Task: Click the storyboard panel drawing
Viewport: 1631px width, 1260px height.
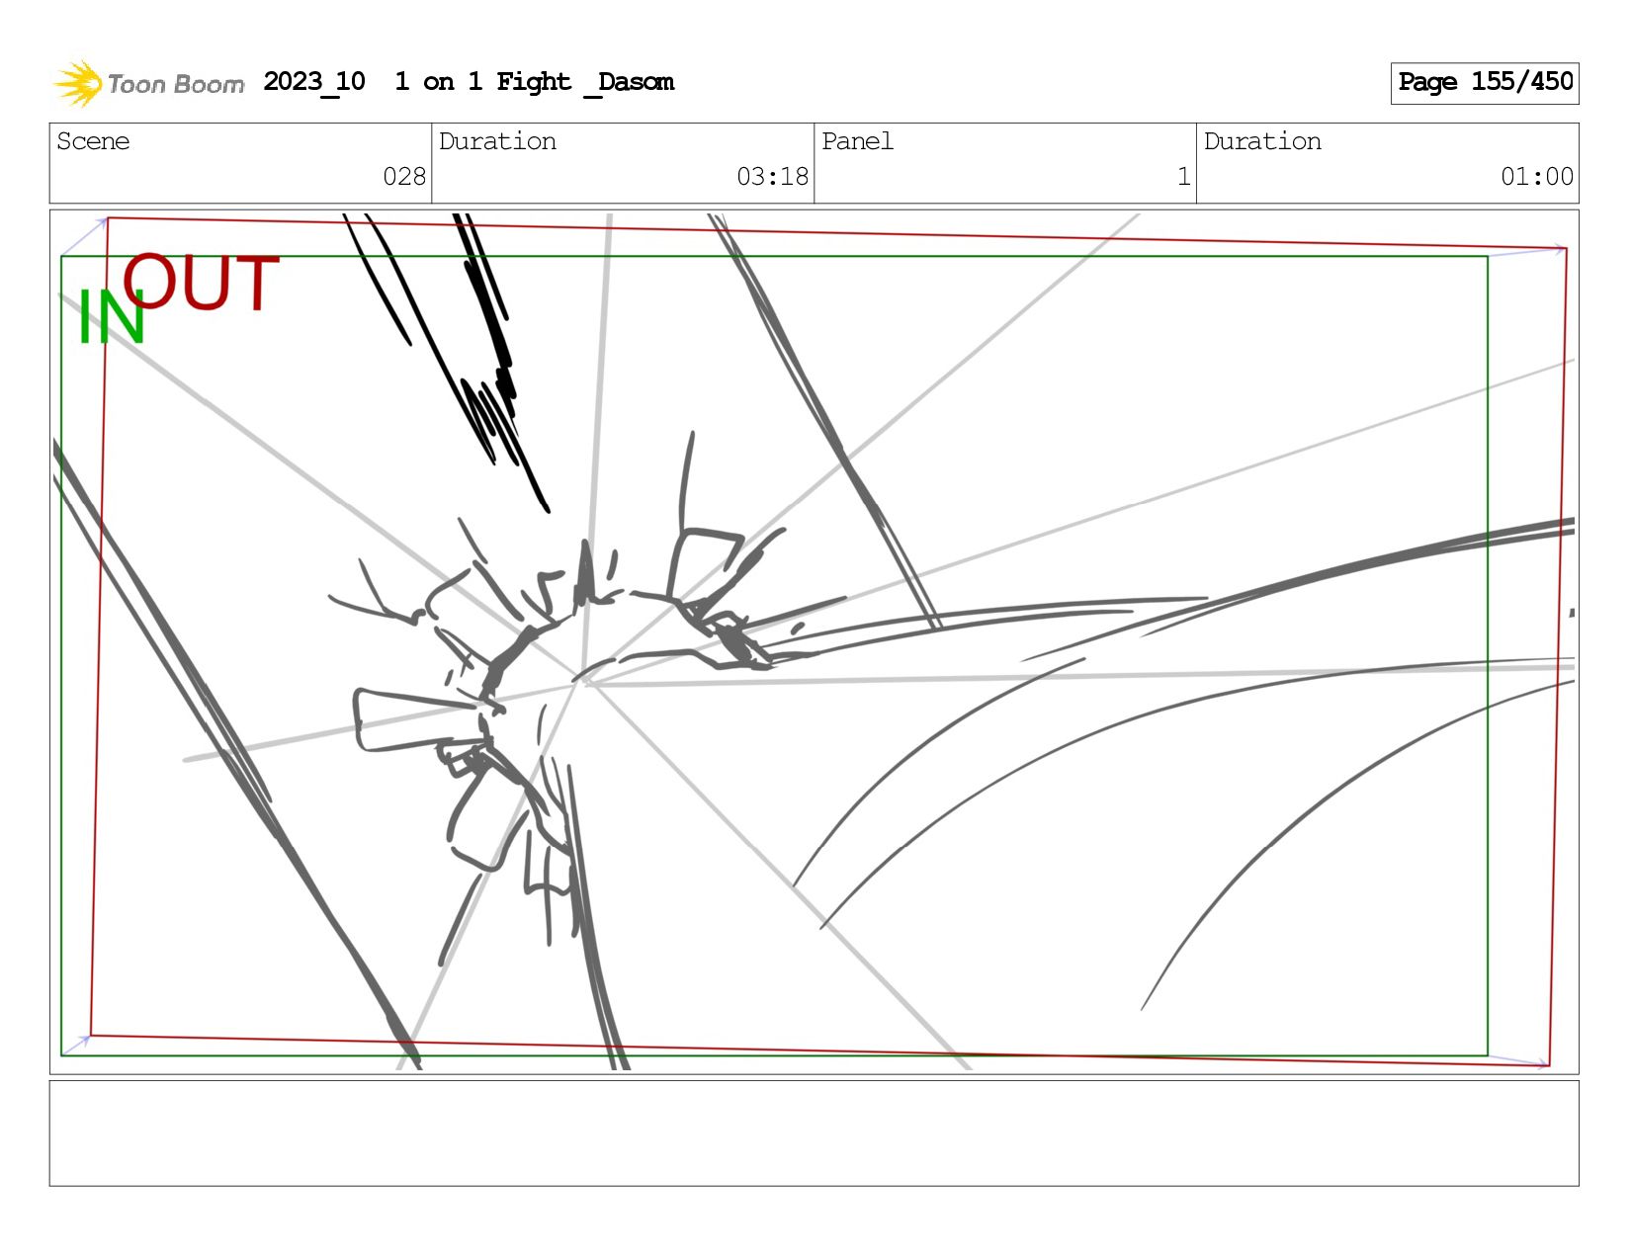Action: coord(814,641)
